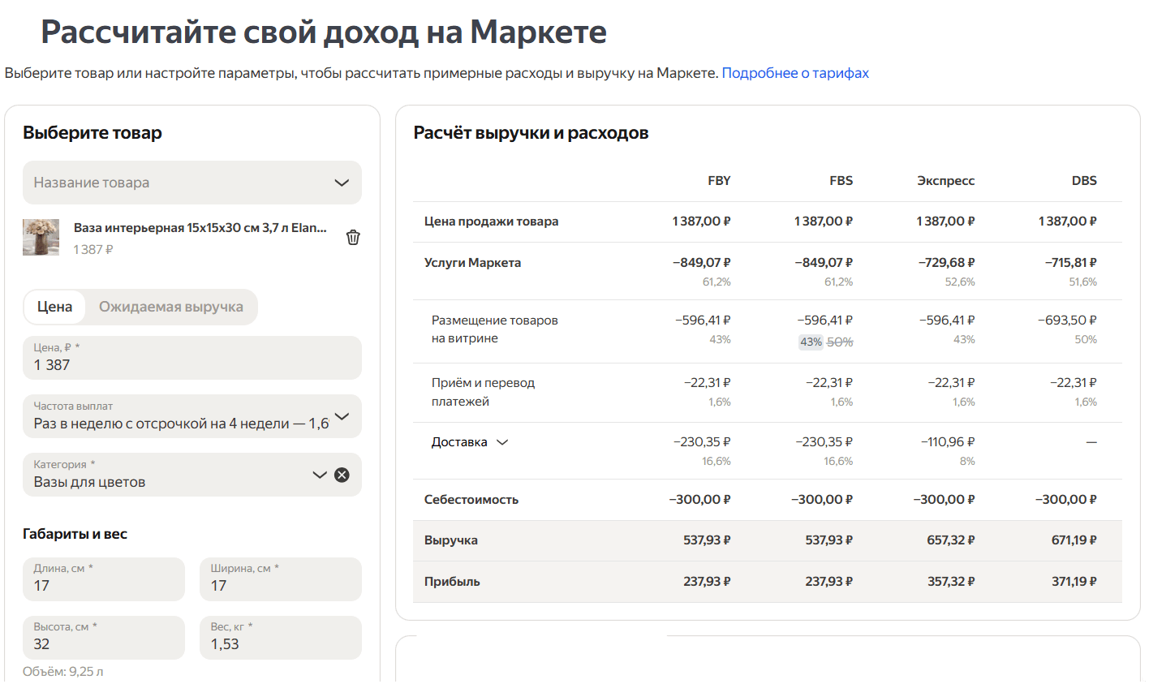Click the Экспресс column header
The image size is (1149, 684).
pos(946,181)
